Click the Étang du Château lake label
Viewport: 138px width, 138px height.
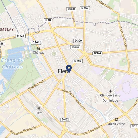(13, 63)
